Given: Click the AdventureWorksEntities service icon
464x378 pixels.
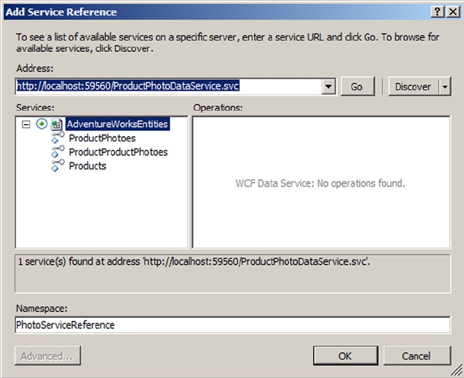Looking at the screenshot, I should pos(56,124).
